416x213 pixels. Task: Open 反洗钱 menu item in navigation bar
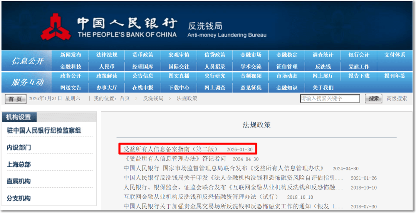coord(323,67)
